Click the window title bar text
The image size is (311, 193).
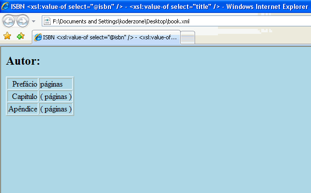point(159,7)
